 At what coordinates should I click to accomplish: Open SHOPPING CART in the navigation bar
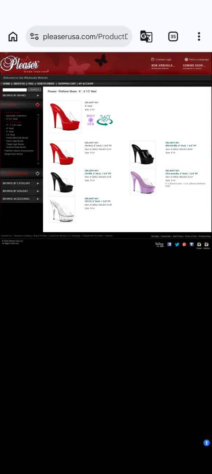point(67,83)
